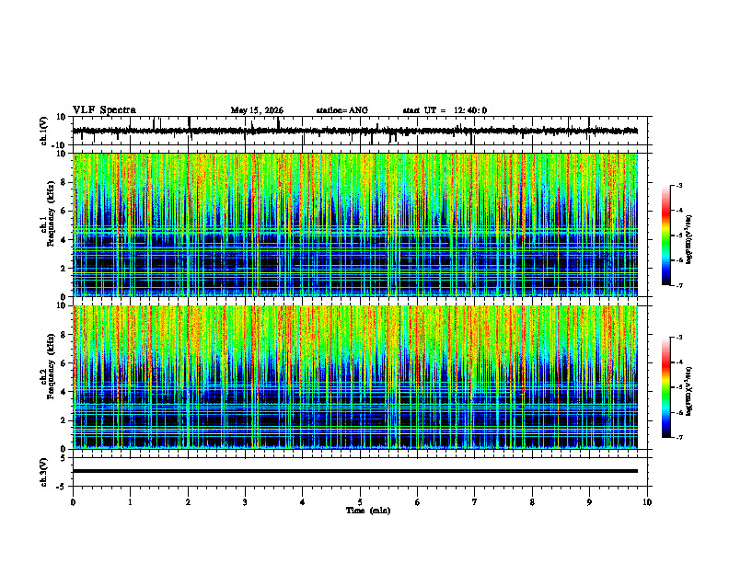Click the VLF Spectra title text
The image size is (729, 563).
104,110
